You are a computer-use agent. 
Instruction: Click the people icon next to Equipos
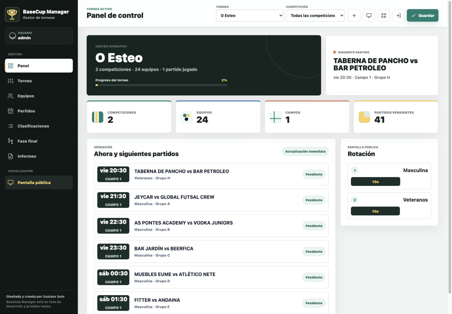(x=10, y=96)
